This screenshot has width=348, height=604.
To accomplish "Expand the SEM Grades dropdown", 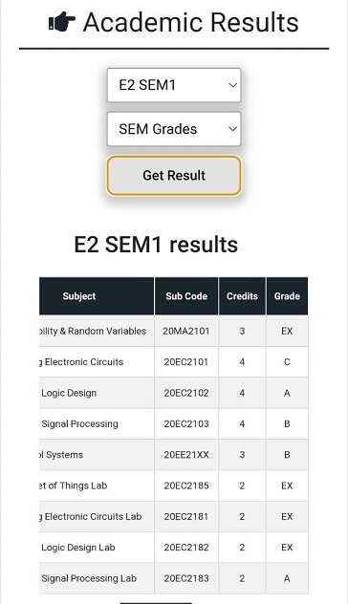I will (174, 129).
